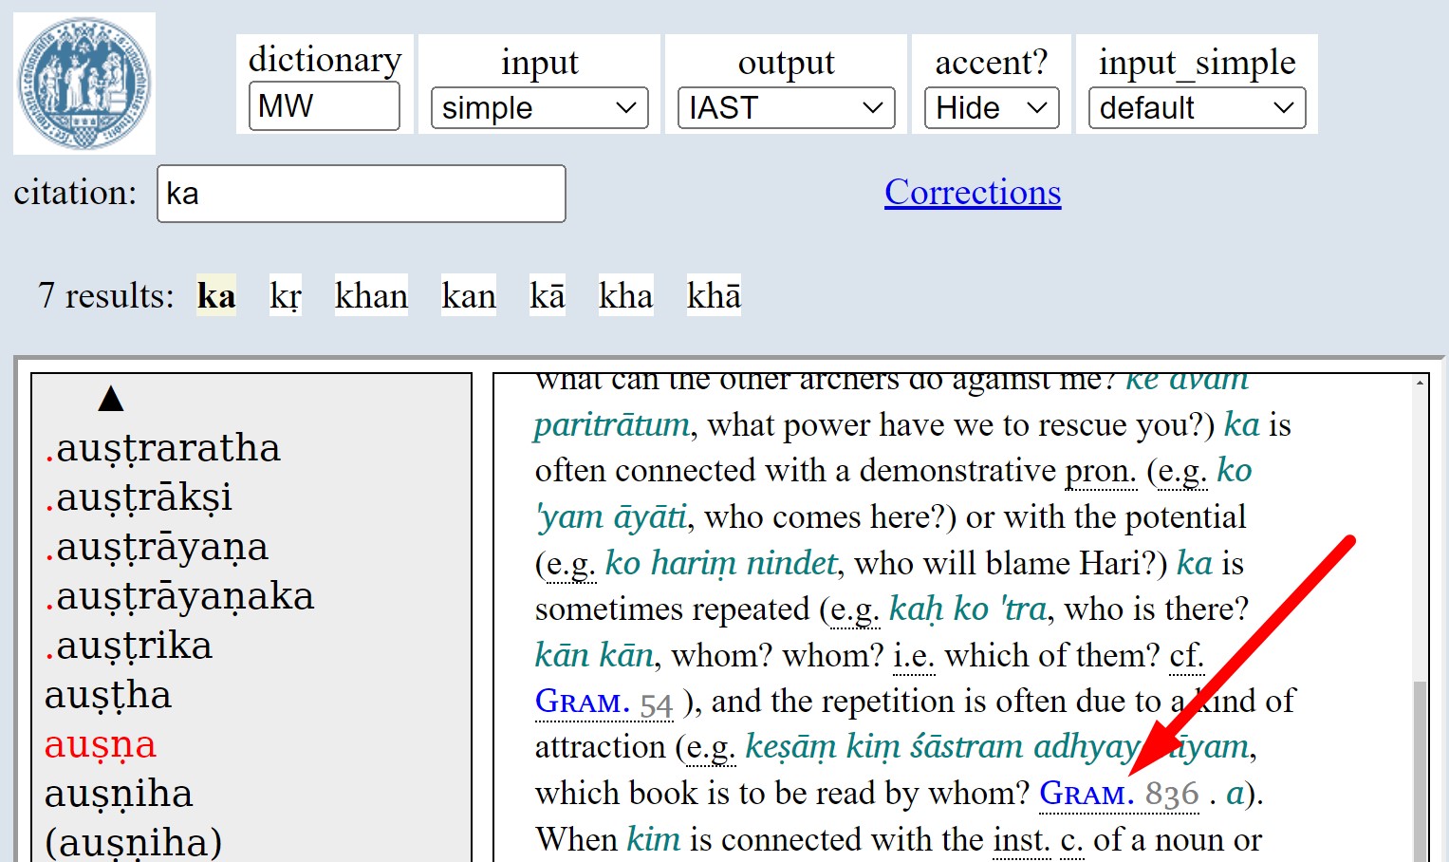Click the upward triangle above the word list
This screenshot has width=1449, height=862.
coord(111,398)
